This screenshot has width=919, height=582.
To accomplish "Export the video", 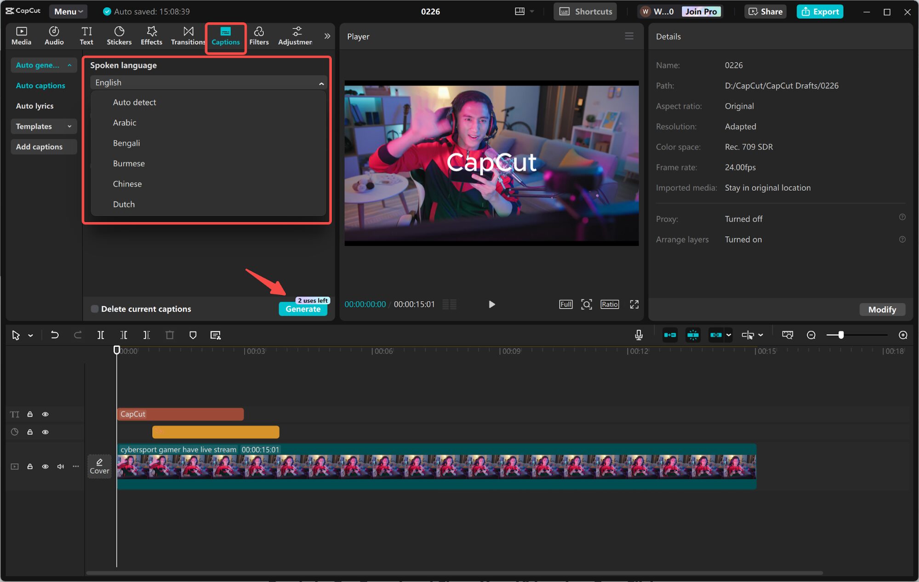I will click(820, 11).
